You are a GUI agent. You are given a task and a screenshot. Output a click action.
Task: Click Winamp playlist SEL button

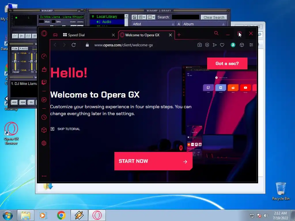[x=31, y=102]
